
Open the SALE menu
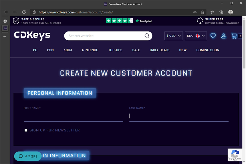136,50
